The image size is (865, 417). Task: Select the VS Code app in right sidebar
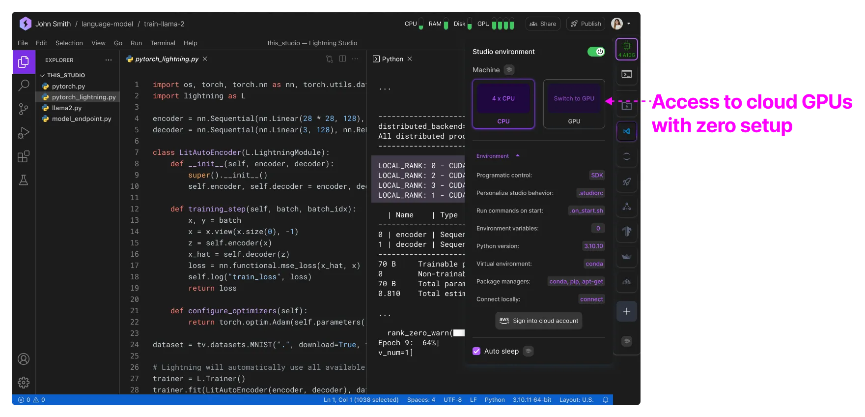coord(627,131)
